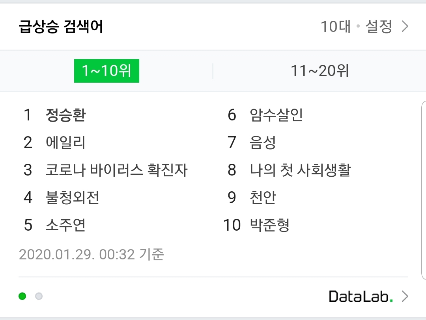Open rank 9 keyword 천안

coord(263,198)
